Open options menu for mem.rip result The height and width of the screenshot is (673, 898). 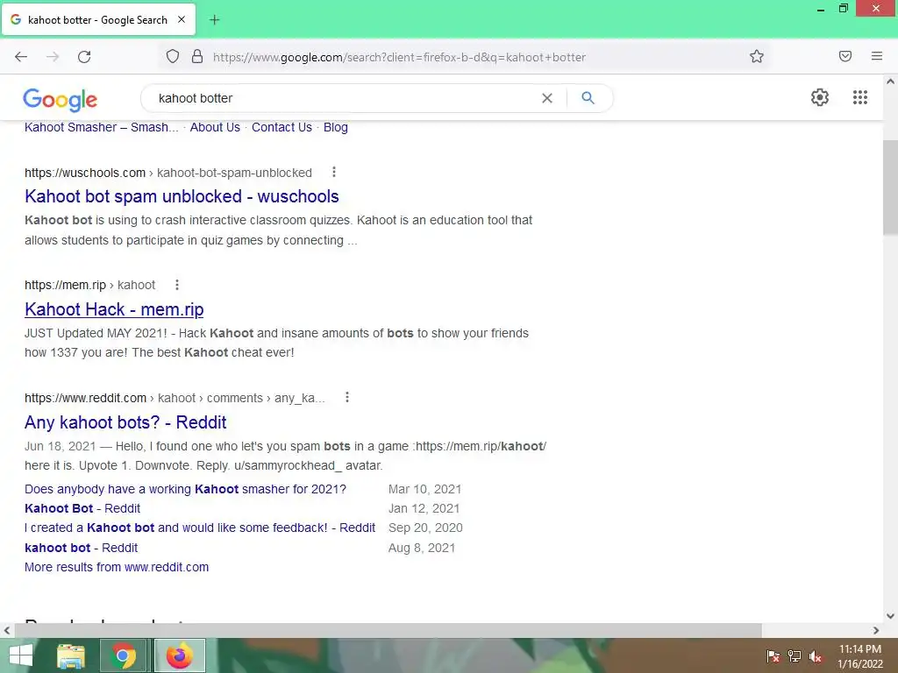(177, 285)
